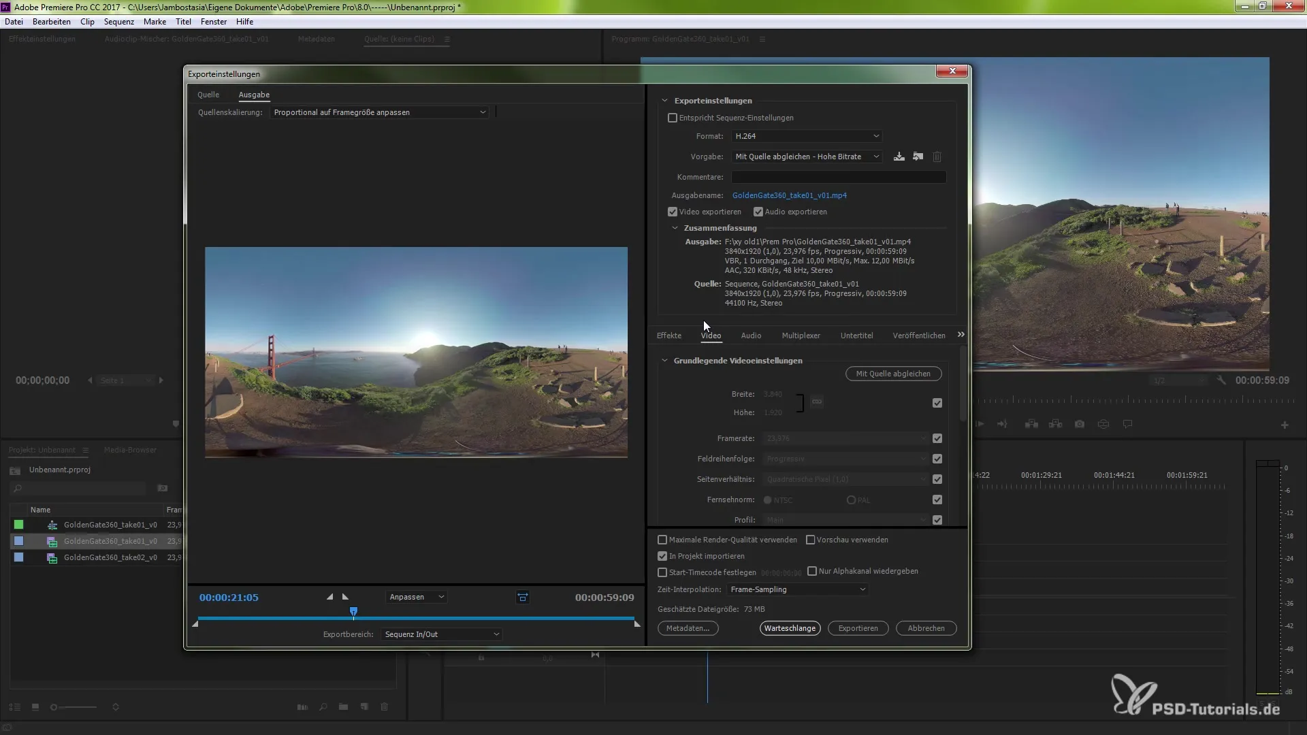Open the Anpassen zoom dropdown

(x=416, y=597)
